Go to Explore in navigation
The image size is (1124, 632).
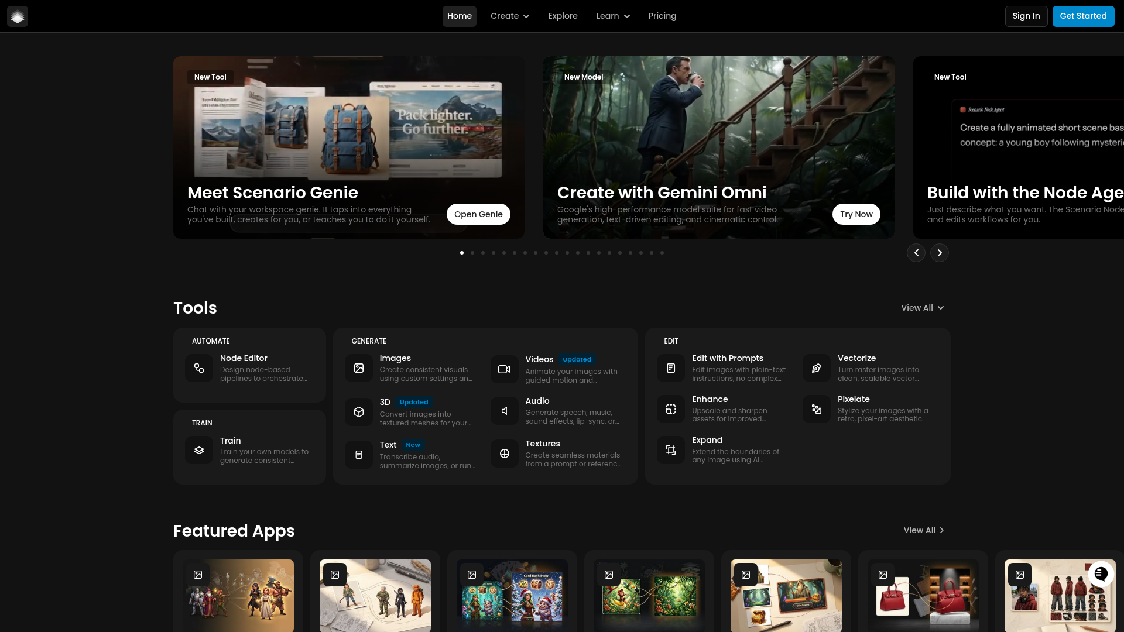(563, 16)
